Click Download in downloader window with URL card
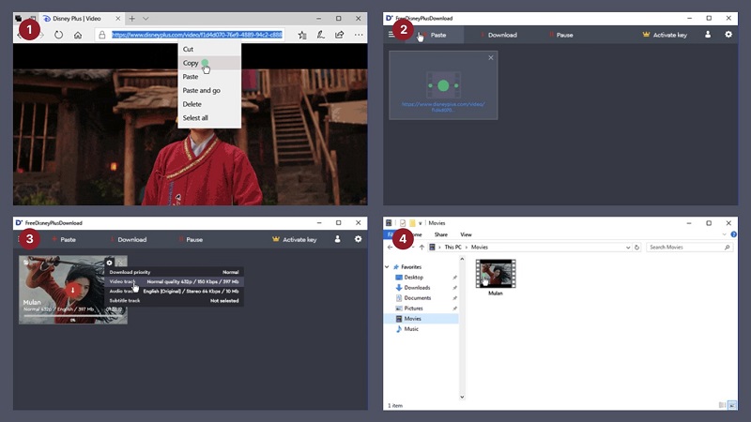This screenshot has height=422, width=751. click(x=498, y=35)
